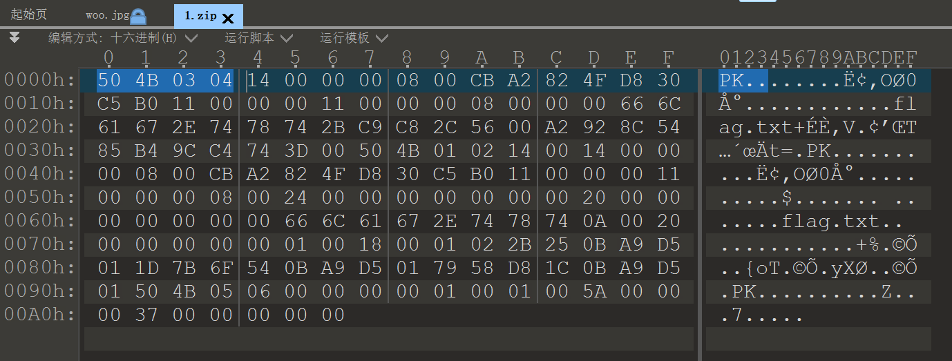Image resolution: width=952 pixels, height=361 pixels.
Task: Select byte 50 at start of row 0000h
Action: pyautogui.click(x=109, y=80)
